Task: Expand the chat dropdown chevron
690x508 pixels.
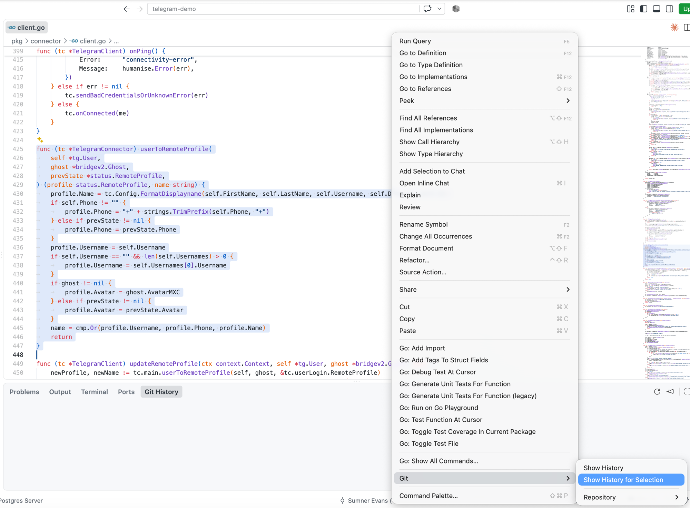Action: (x=439, y=9)
